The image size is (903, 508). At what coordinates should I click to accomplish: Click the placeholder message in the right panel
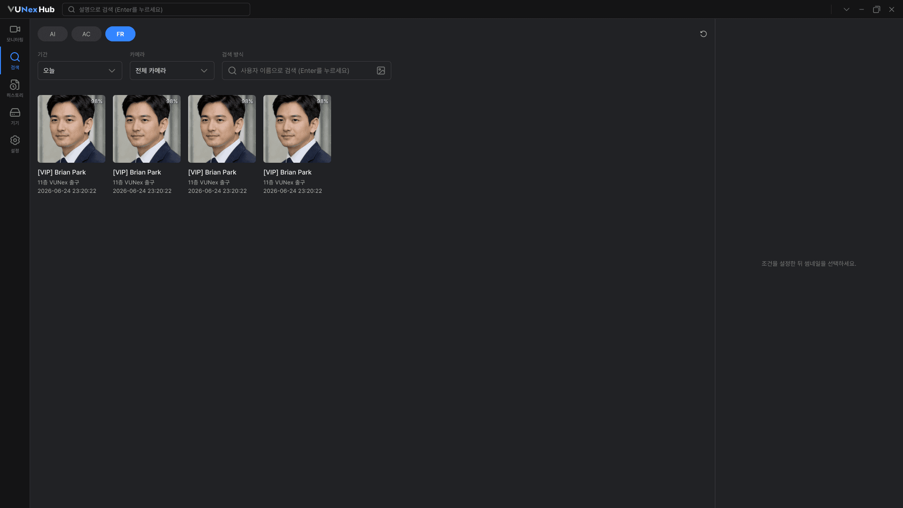(x=808, y=263)
